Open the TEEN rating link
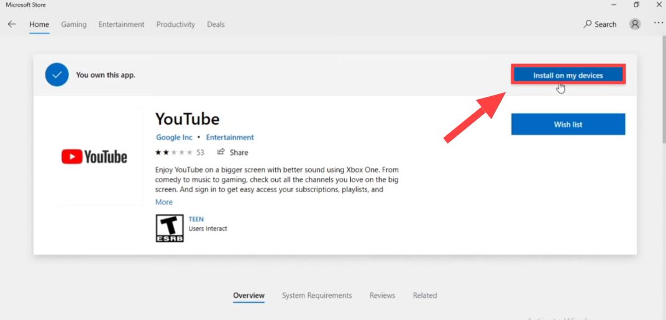The width and height of the screenshot is (666, 320). click(196, 219)
